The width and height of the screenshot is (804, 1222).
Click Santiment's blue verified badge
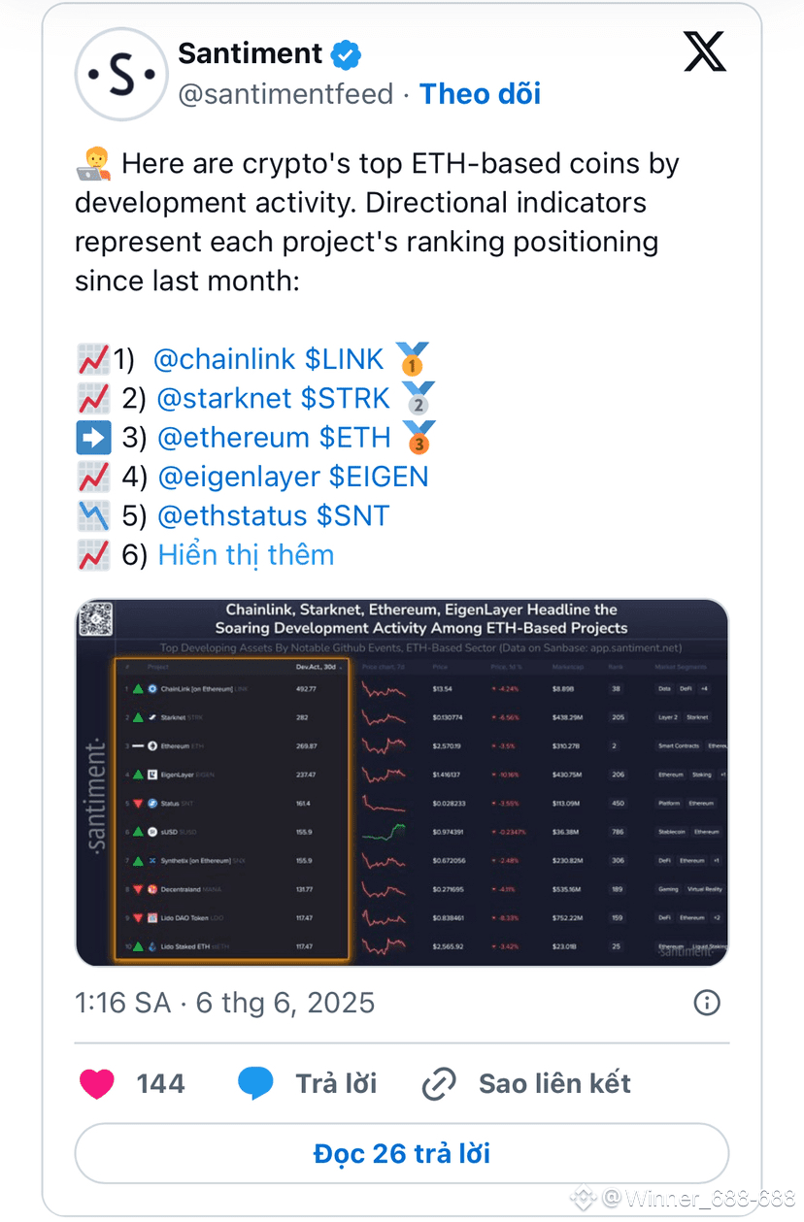(346, 53)
